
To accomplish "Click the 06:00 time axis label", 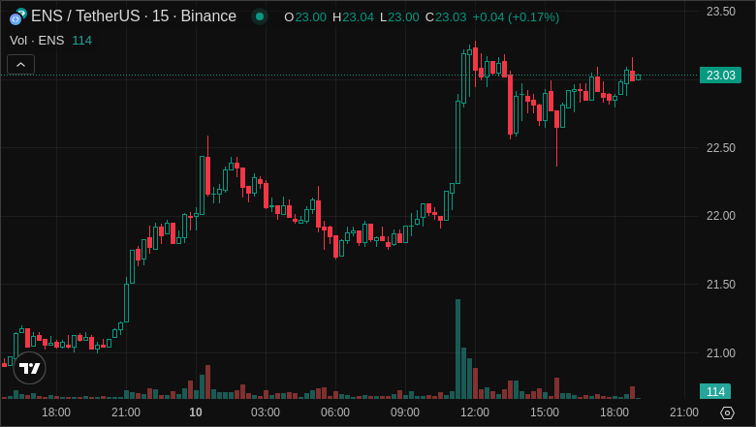I will (x=335, y=412).
